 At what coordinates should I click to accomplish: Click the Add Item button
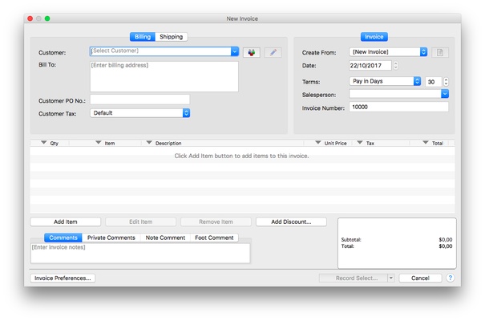[x=65, y=221]
